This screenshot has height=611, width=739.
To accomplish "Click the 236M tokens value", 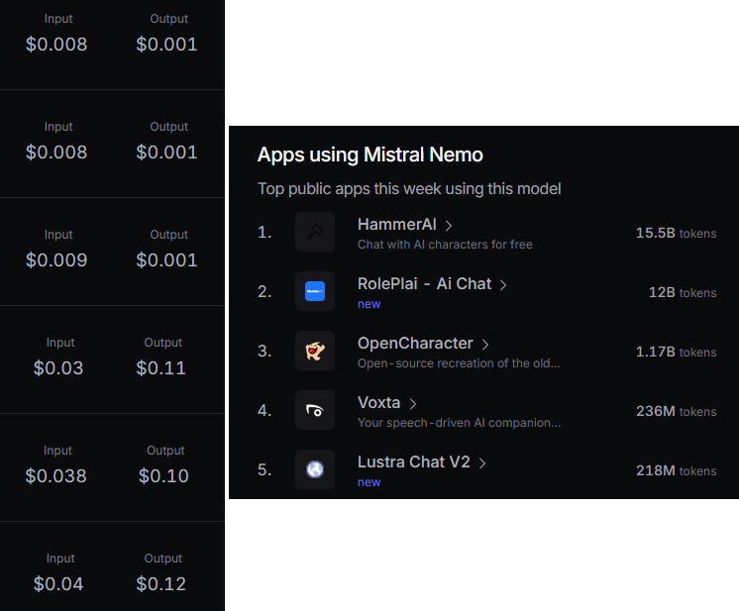I will pyautogui.click(x=677, y=411).
